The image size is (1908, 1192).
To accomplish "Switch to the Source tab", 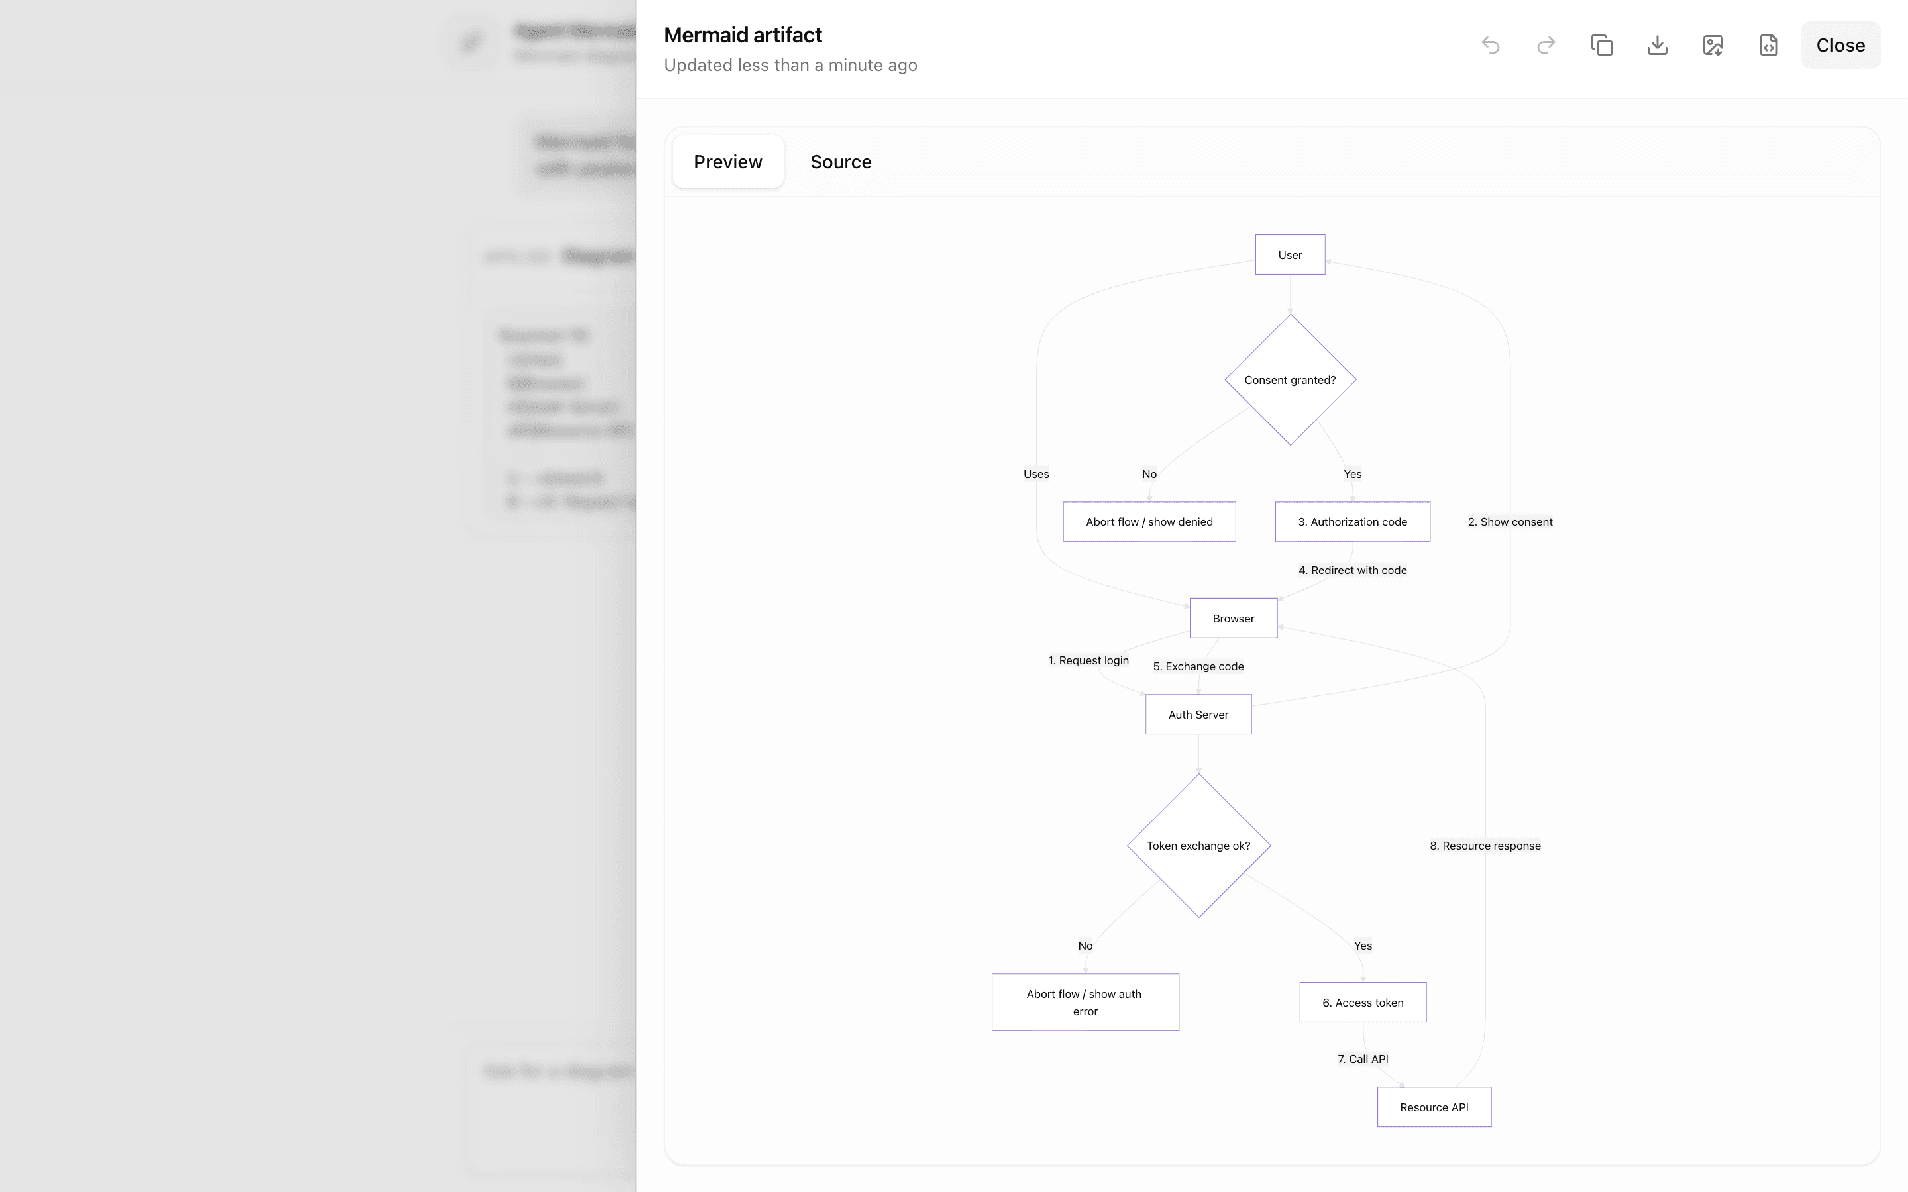I will pos(841,162).
